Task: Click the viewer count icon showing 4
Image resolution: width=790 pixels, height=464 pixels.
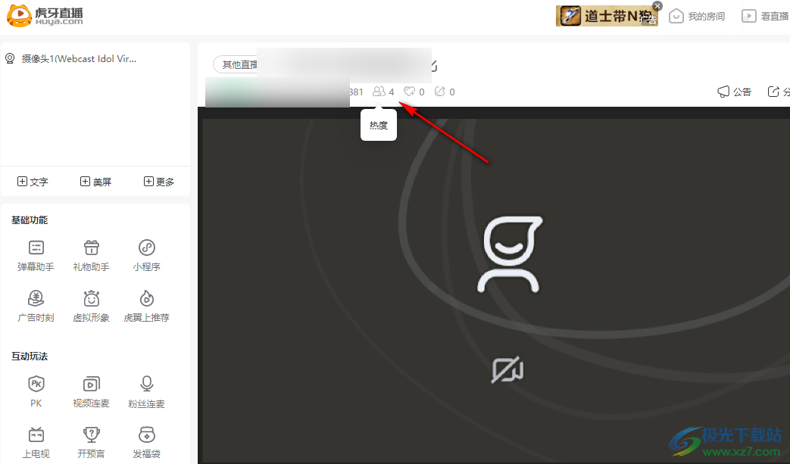Action: [379, 92]
